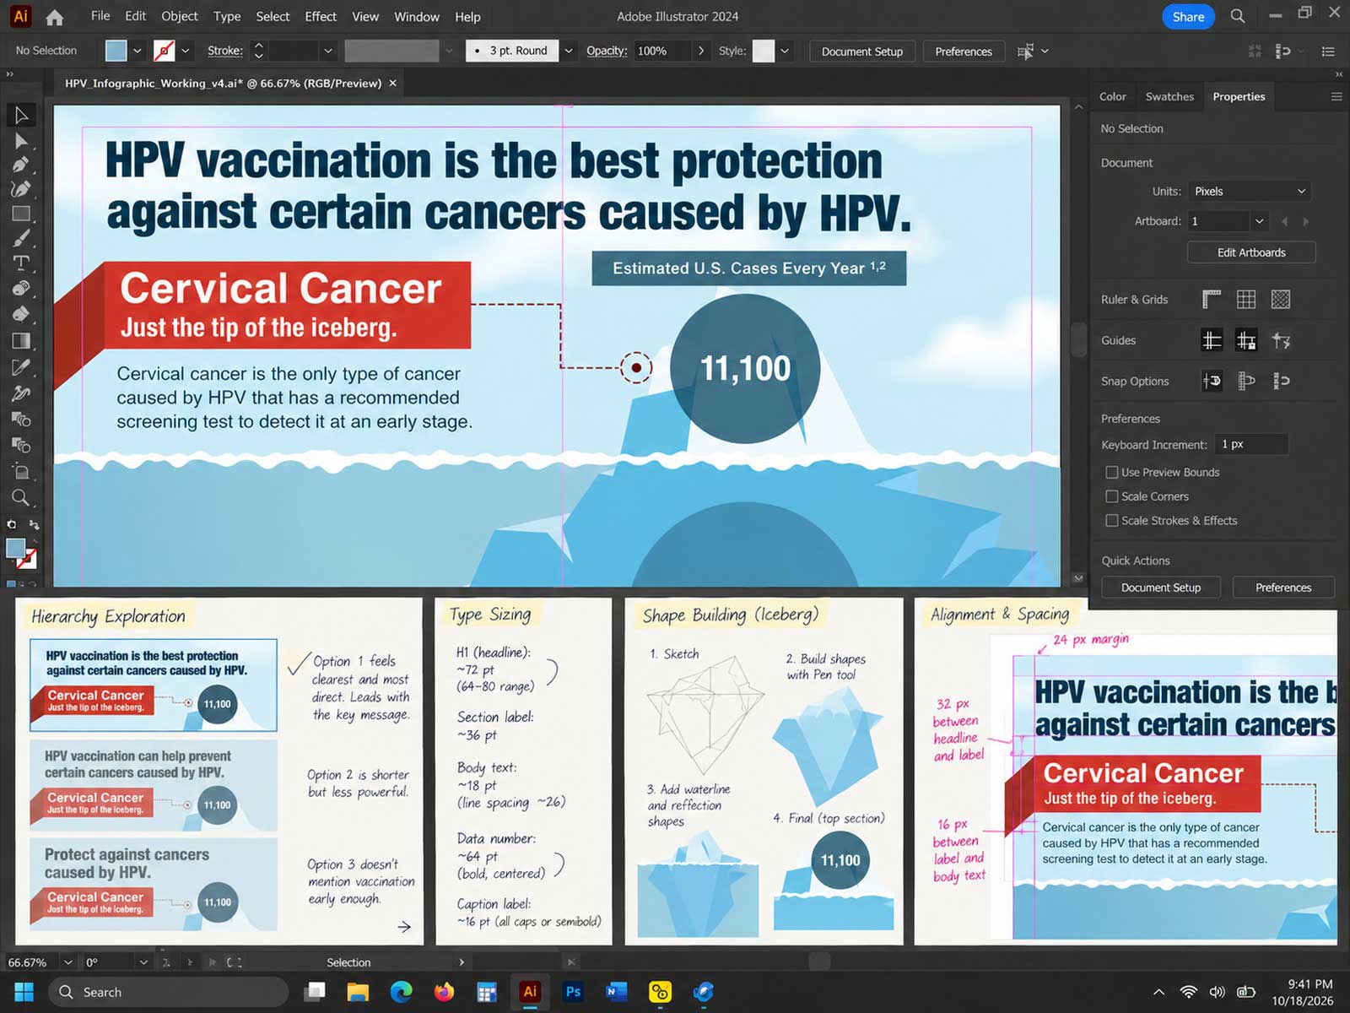Open the rotation angle 0° dropdown
Viewport: 1350px width, 1013px height.
pos(143,962)
